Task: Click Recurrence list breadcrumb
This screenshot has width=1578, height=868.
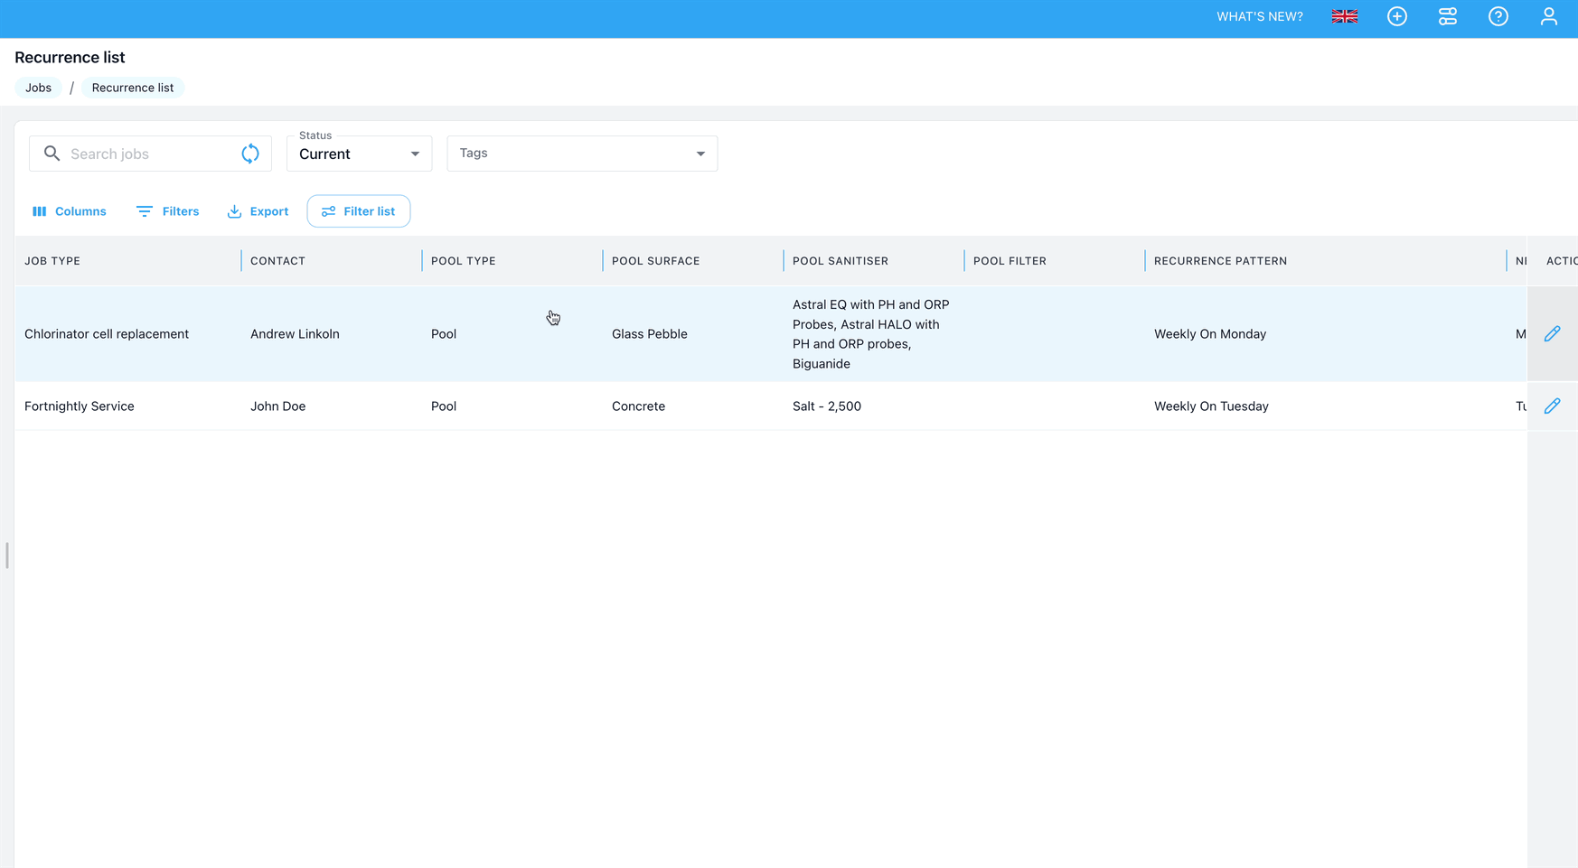Action: click(133, 88)
